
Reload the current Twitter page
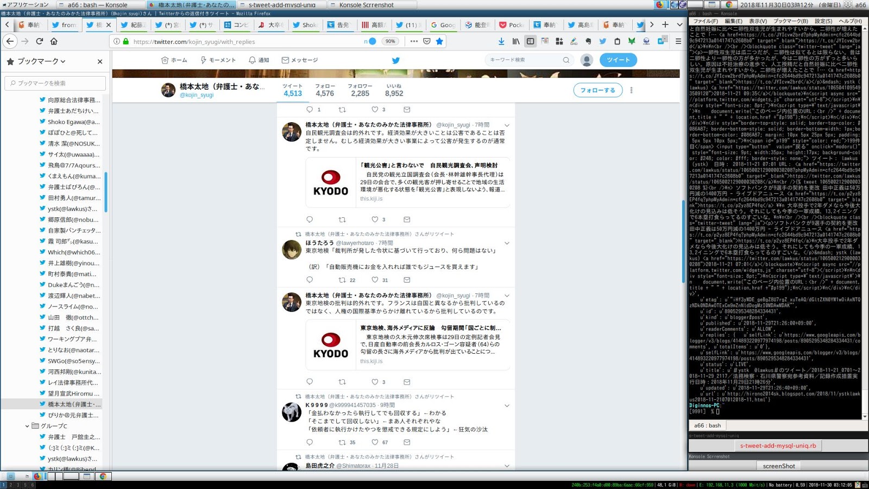point(40,41)
